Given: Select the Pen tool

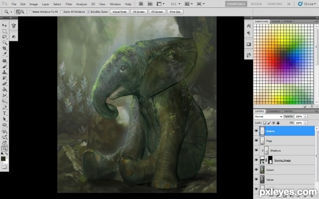Looking at the screenshot, I should pos(4,107).
